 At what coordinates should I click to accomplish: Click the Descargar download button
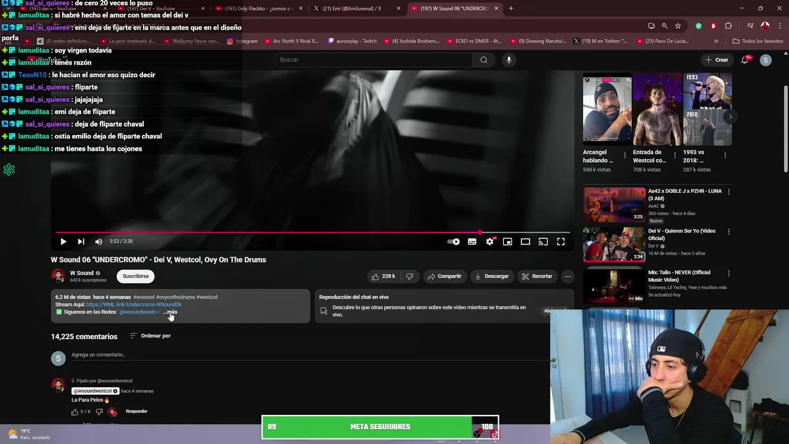492,276
